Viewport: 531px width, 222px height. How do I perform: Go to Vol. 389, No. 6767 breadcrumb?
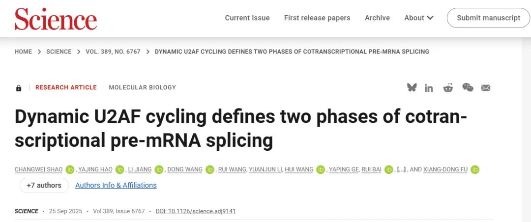click(x=113, y=52)
